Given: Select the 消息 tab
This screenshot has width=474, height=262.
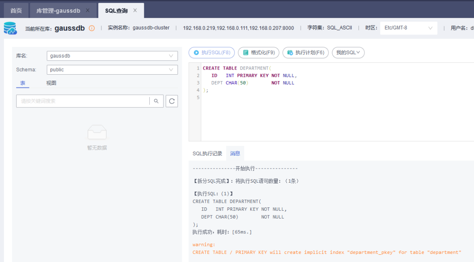Looking at the screenshot, I should (x=235, y=154).
